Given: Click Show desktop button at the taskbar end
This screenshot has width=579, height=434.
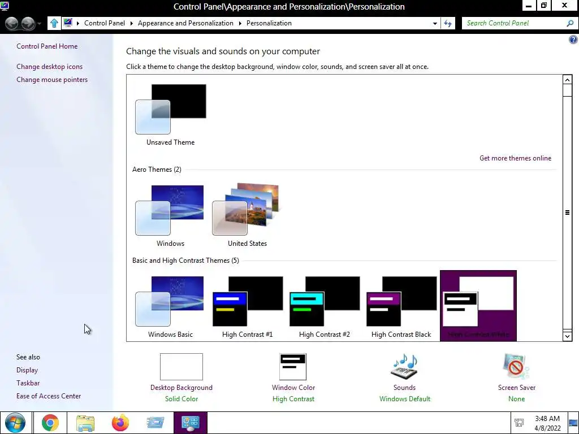Looking at the screenshot, I should 573,423.
